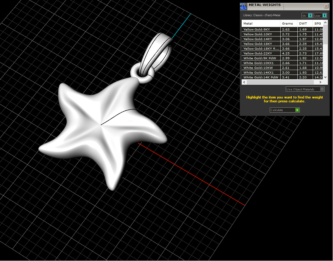Click the 4.25 grams value
The width and height of the screenshot is (333, 261).
[x=286, y=54]
